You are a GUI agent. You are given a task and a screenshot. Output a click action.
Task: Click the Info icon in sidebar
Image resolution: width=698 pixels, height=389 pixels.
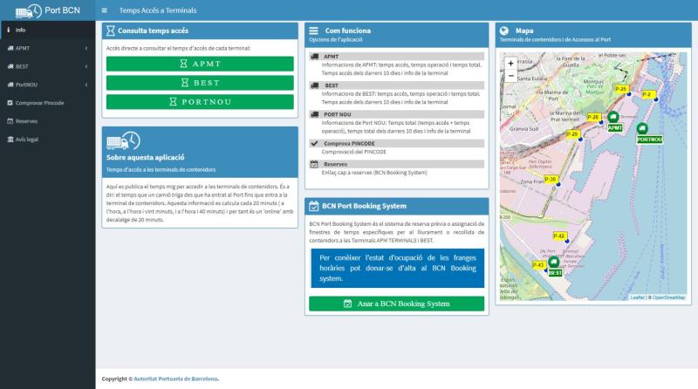pos(9,30)
